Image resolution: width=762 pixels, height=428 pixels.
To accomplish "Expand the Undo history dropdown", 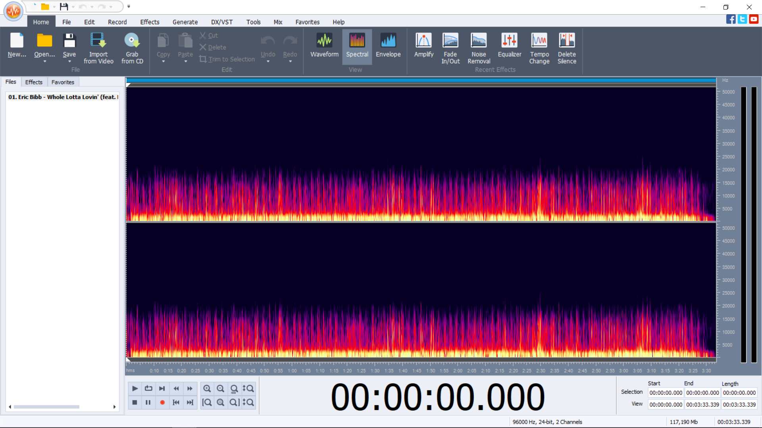I will (x=268, y=62).
